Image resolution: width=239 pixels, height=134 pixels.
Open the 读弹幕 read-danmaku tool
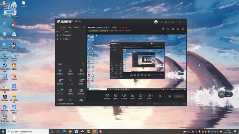pos(81,82)
